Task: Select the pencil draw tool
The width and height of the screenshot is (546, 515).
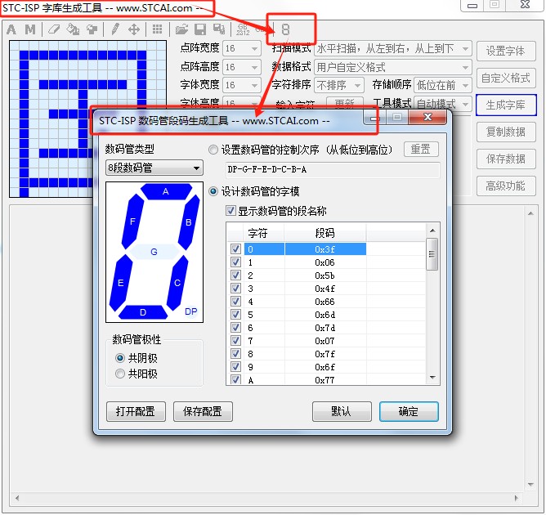Action: (115, 29)
